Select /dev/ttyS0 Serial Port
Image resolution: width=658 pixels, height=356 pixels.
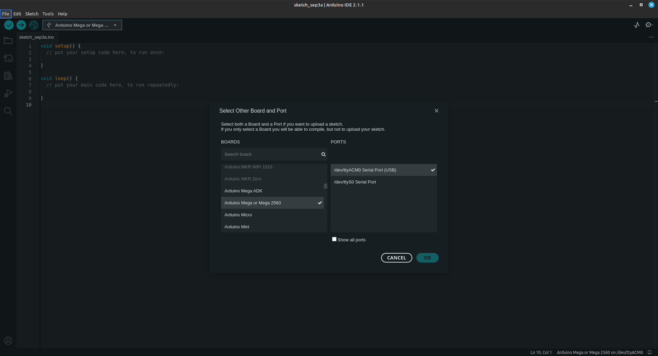coord(384,182)
